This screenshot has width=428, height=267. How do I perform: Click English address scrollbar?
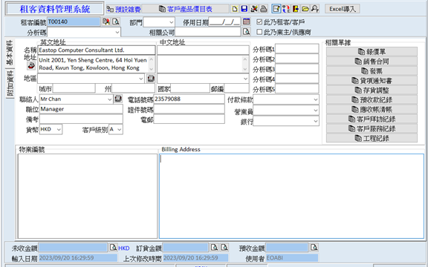point(152,64)
